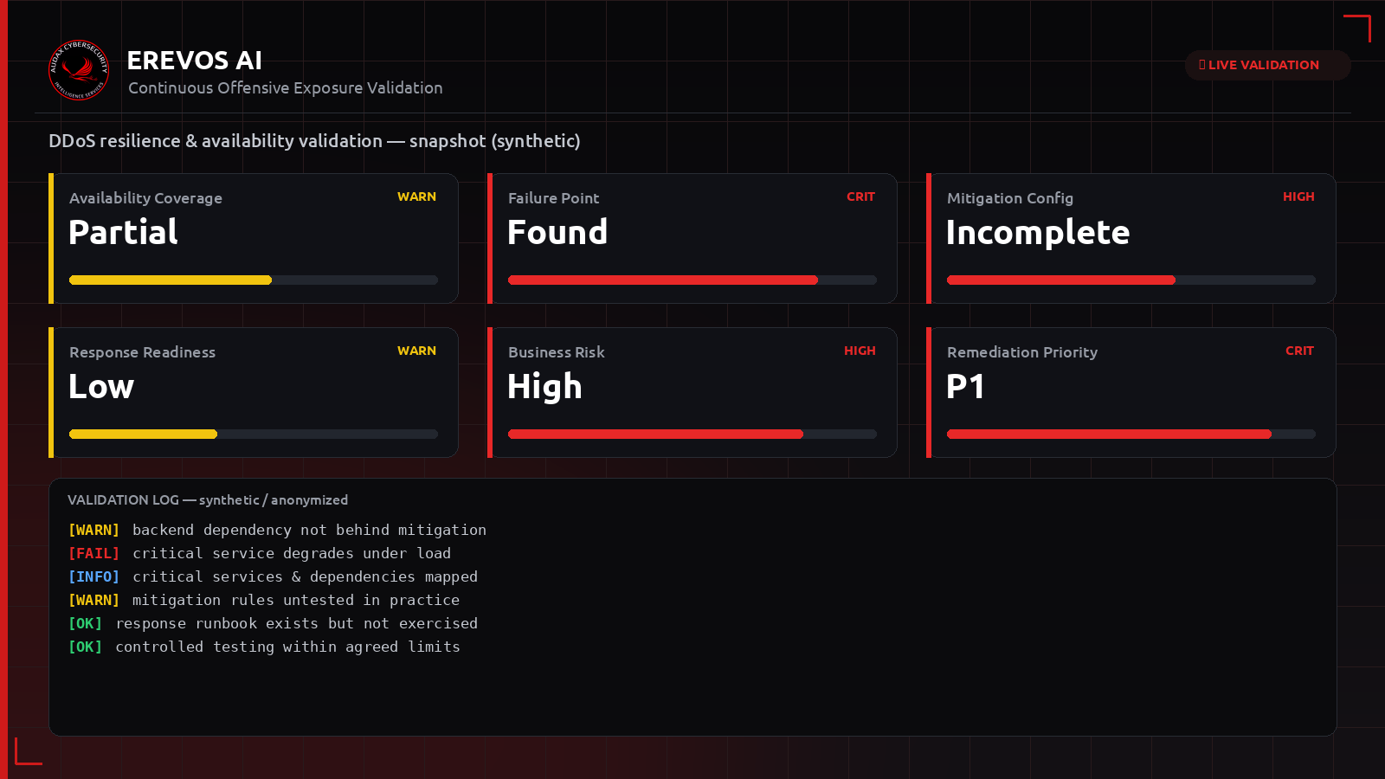Click the Audax Cybersecurity round logo
Viewport: 1385px width, 779px height.
tap(79, 70)
